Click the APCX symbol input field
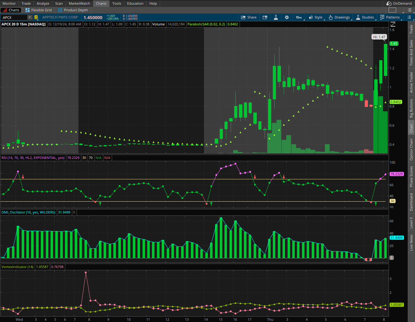This screenshot has width=415, height=322. pyautogui.click(x=14, y=17)
